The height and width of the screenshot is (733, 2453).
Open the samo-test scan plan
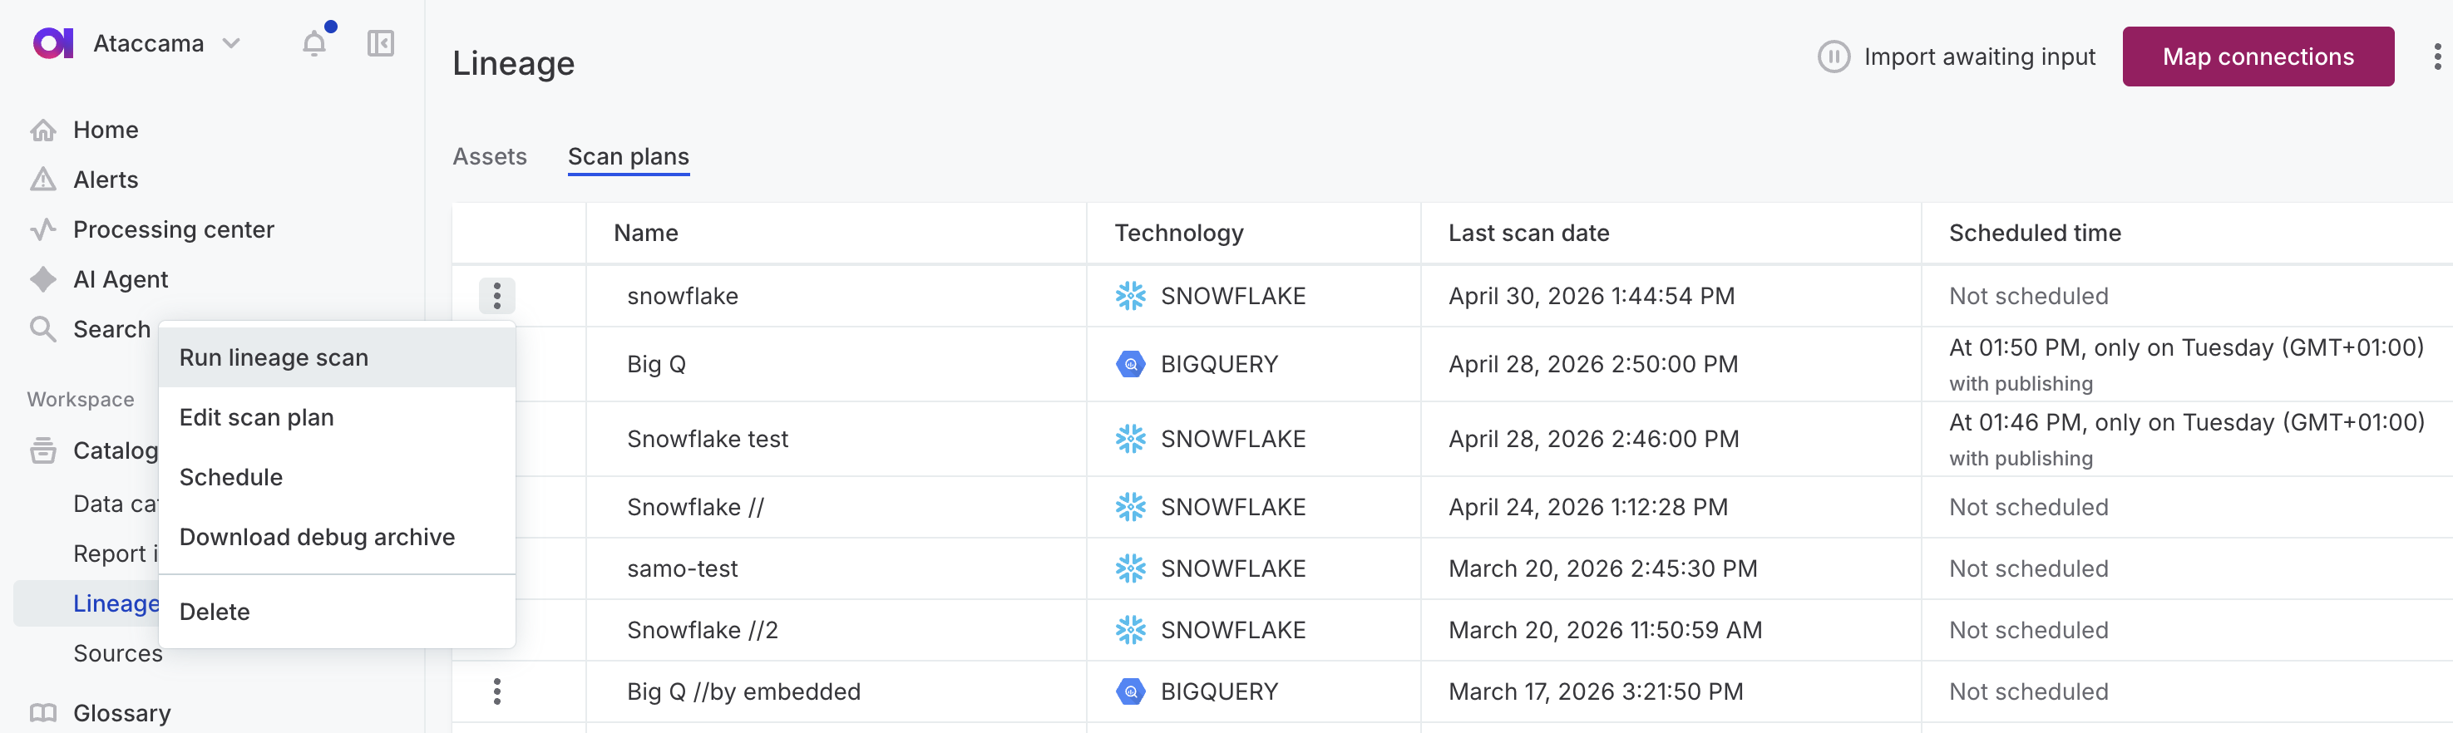682,568
